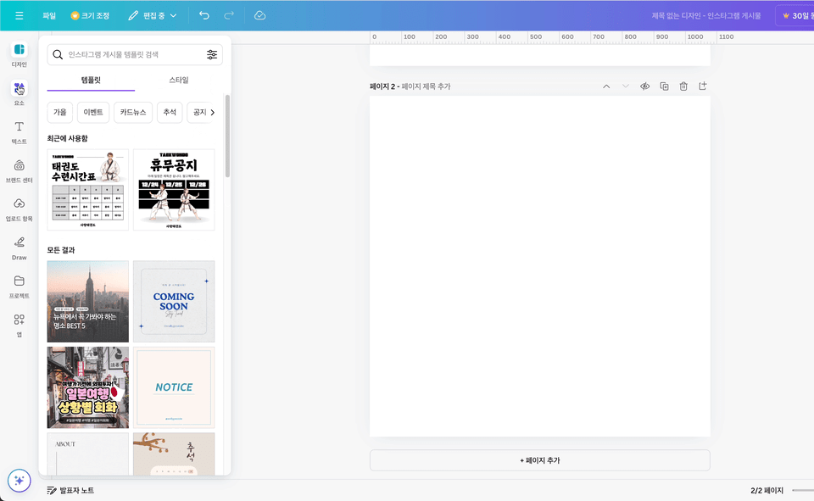Image resolution: width=814 pixels, height=501 pixels.
Task: Move page 2 down with chevron
Action: point(626,86)
